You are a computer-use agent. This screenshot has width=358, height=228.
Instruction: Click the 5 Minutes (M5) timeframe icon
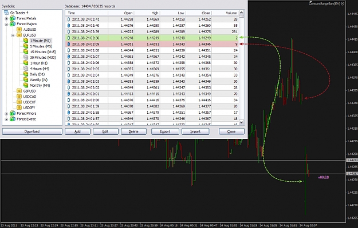coord(26,46)
